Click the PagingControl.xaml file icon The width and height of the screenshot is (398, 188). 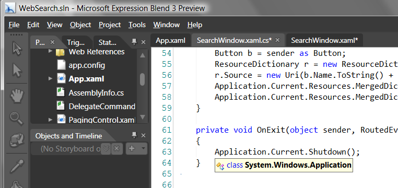click(61, 119)
